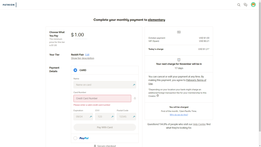
Task: Open search using the magnifying glass icon
Action: (239, 5)
